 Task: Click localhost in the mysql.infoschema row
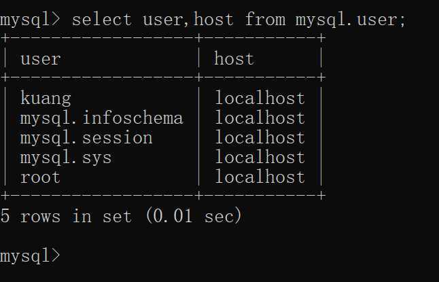tap(260, 118)
